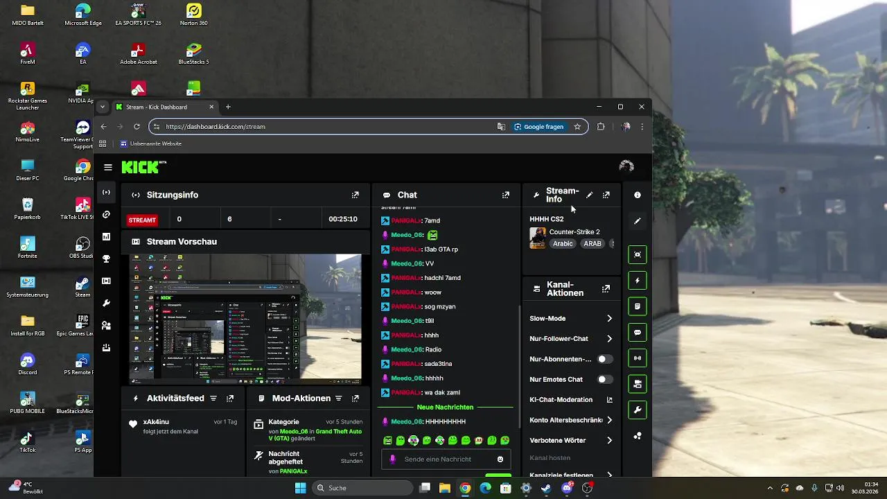Pop out the Sitzungsinfo panel
Screen dimensions: 887x499
tap(355, 195)
